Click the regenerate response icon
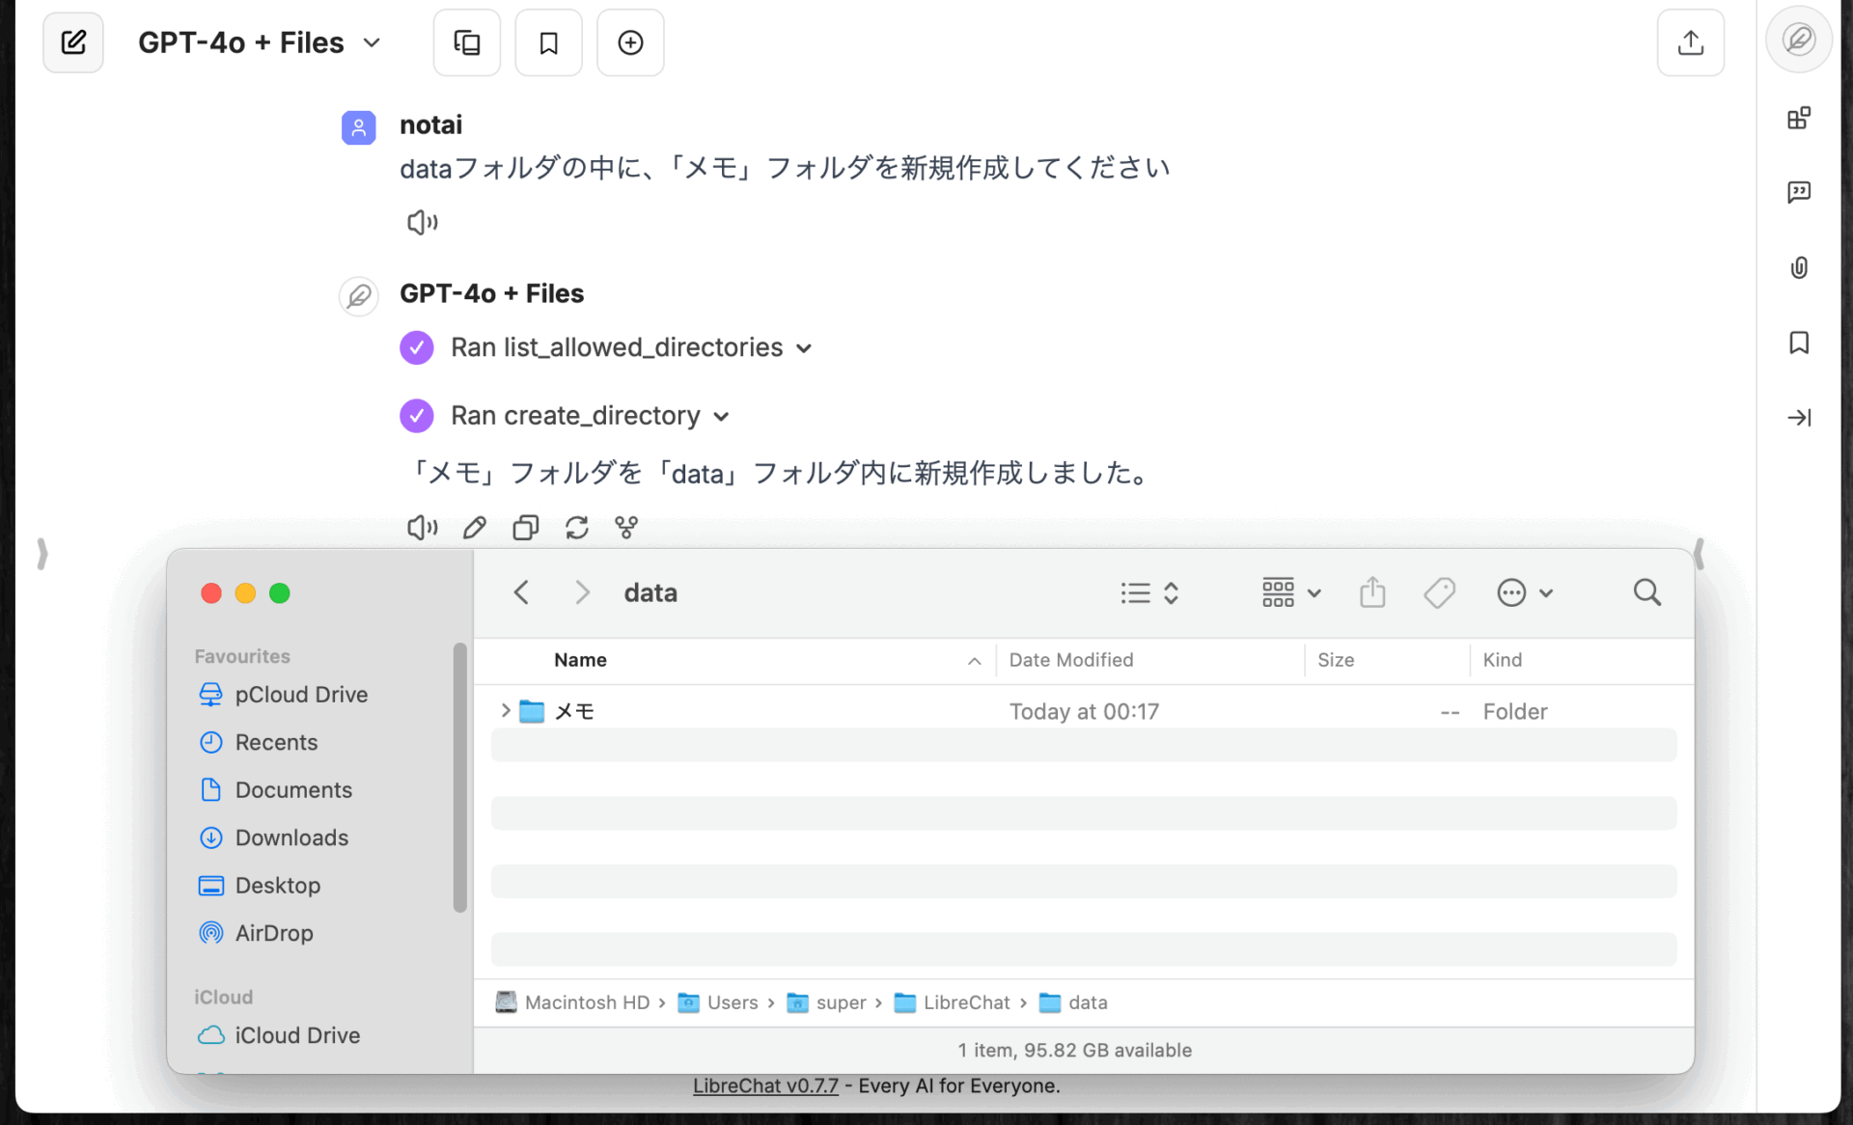 (576, 527)
